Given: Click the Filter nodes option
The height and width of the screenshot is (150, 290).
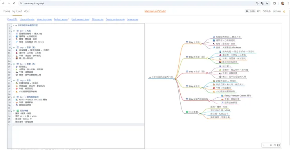Looking at the screenshot, I should (98, 20).
